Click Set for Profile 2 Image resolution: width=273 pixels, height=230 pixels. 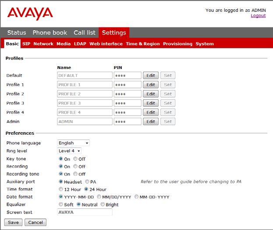[168, 94]
